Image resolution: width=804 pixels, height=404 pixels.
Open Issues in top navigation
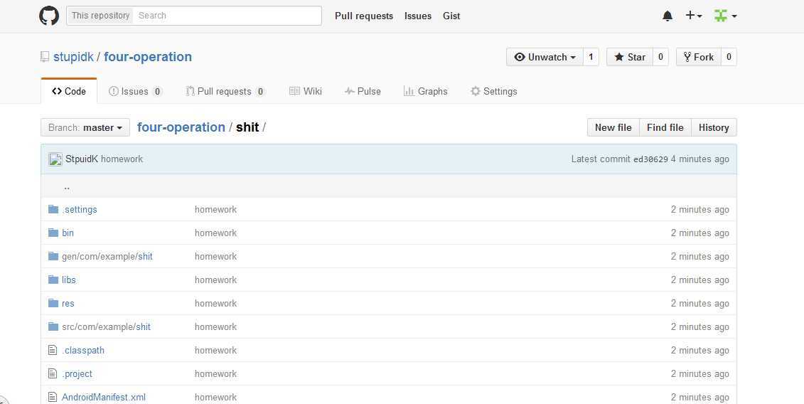418,16
